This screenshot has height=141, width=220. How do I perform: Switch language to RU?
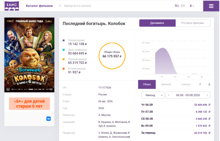click(x=177, y=6)
